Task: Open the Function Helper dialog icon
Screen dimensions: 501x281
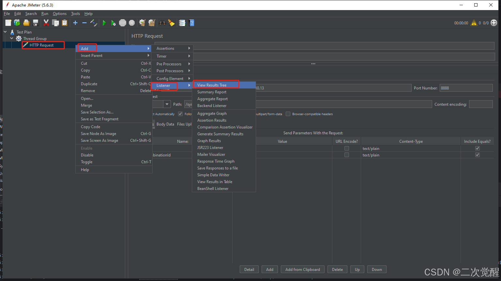Action: pos(182,23)
